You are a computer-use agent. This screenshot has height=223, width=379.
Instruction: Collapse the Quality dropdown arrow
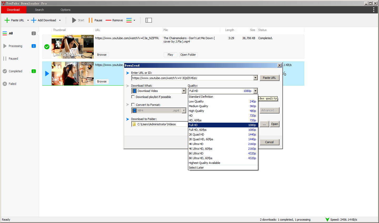pos(255,91)
